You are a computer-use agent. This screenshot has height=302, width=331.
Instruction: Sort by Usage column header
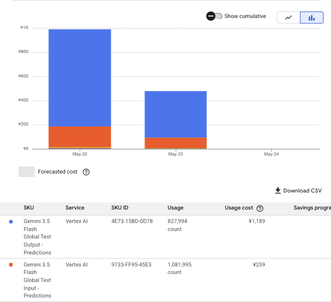(x=175, y=208)
